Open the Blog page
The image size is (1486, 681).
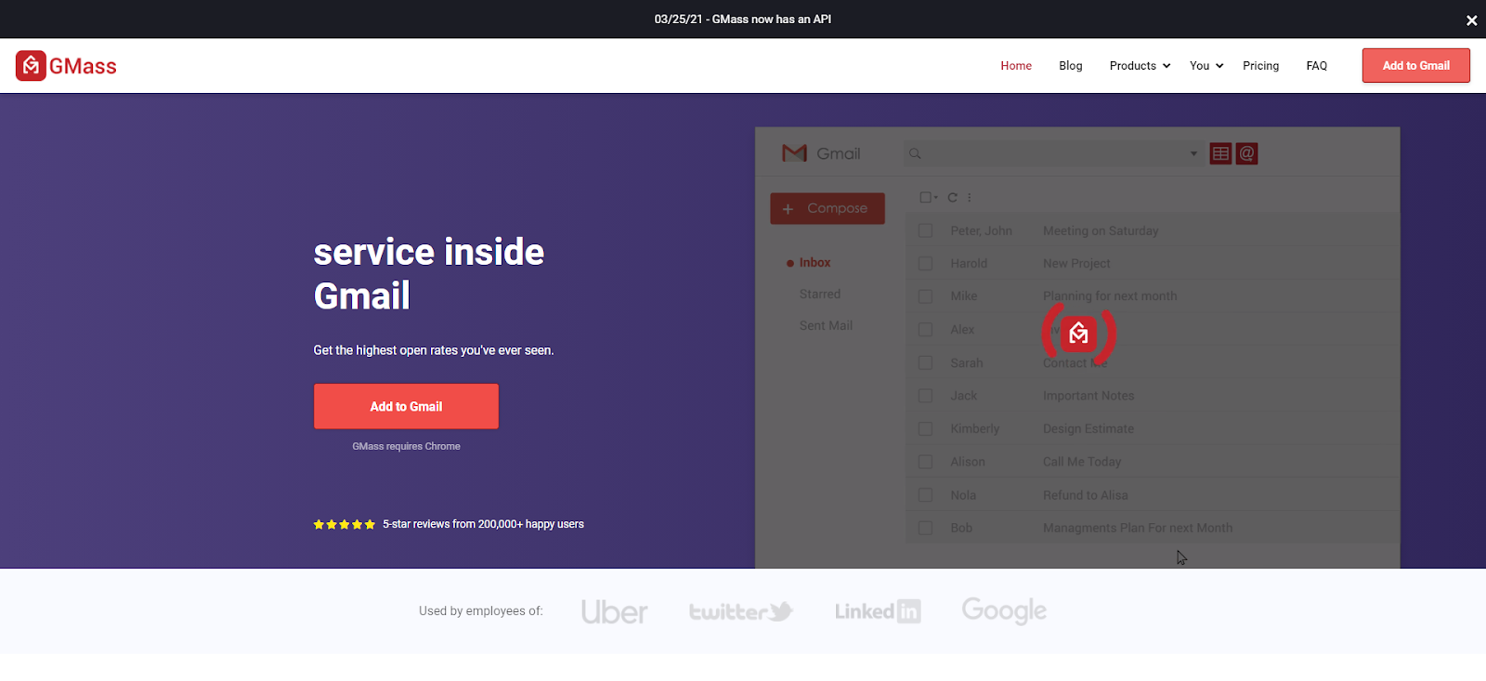click(x=1071, y=66)
